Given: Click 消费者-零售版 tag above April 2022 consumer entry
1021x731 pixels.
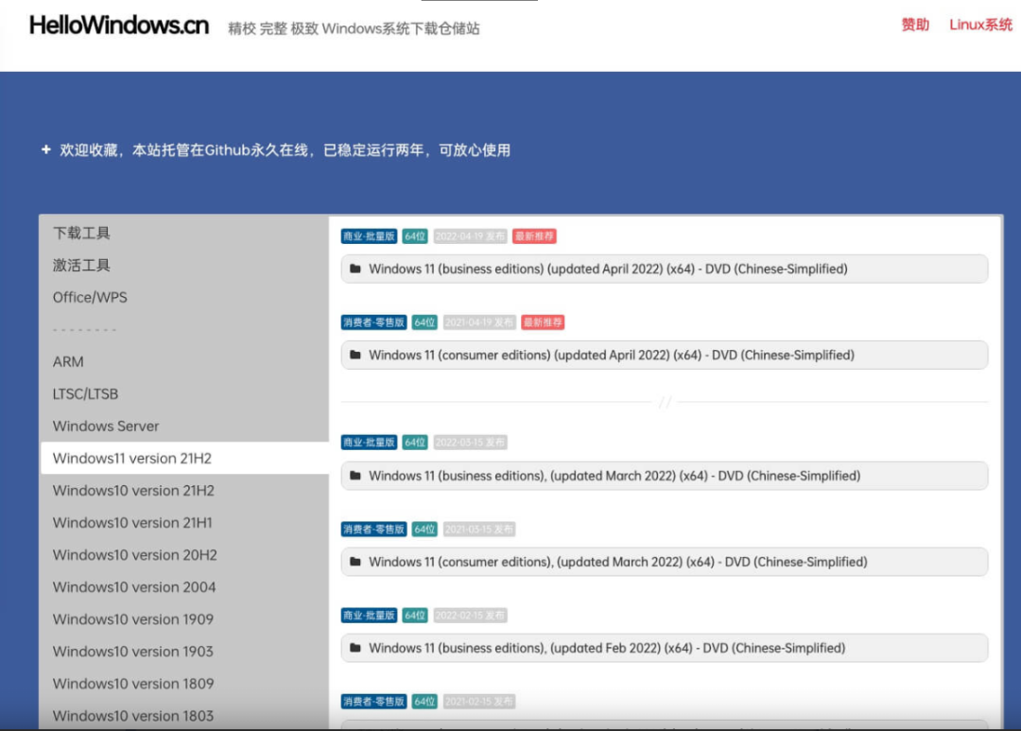Looking at the screenshot, I should coord(373,322).
